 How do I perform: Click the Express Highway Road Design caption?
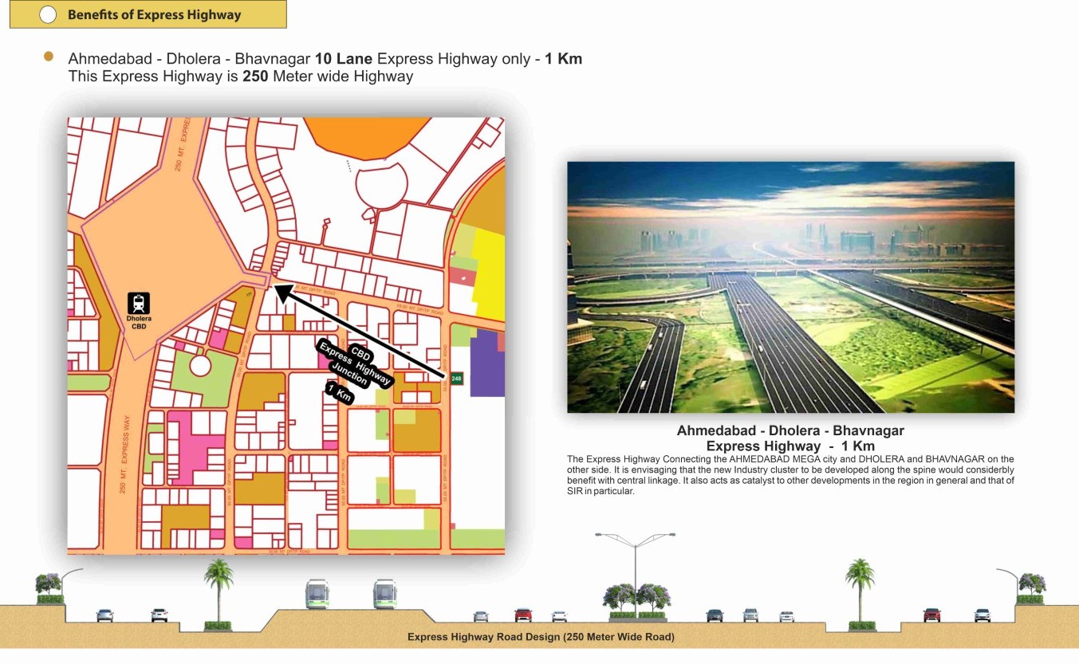541,637
